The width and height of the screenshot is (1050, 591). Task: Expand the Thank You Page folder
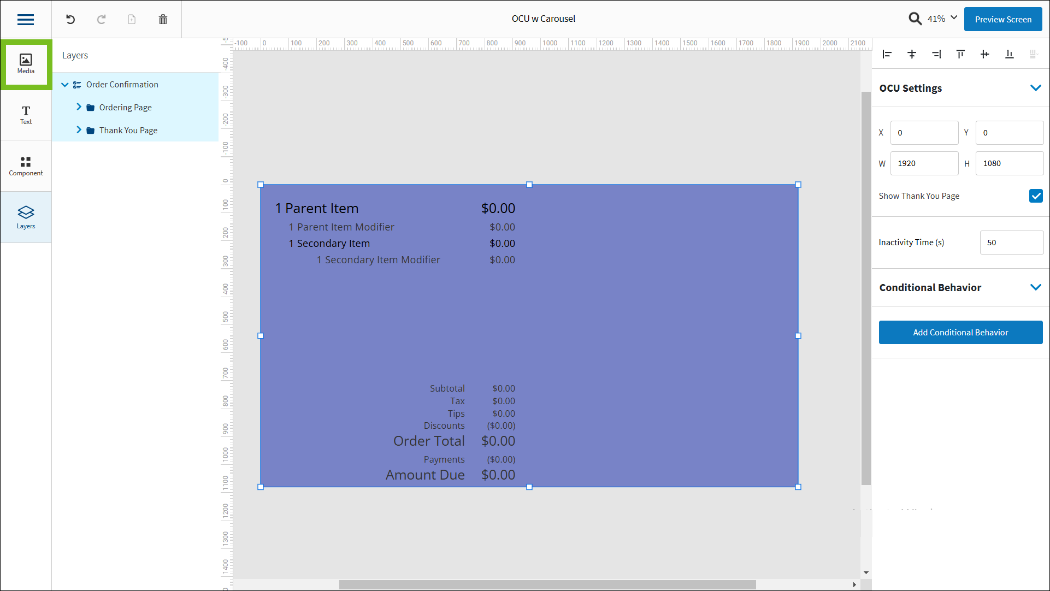click(x=79, y=130)
